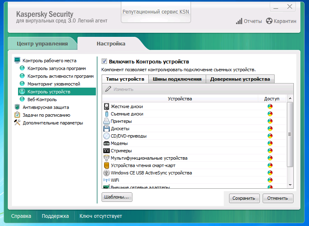The height and width of the screenshot is (226, 309).
Task: Click the access status icon for Жесткие диски
Action: pyautogui.click(x=270, y=106)
